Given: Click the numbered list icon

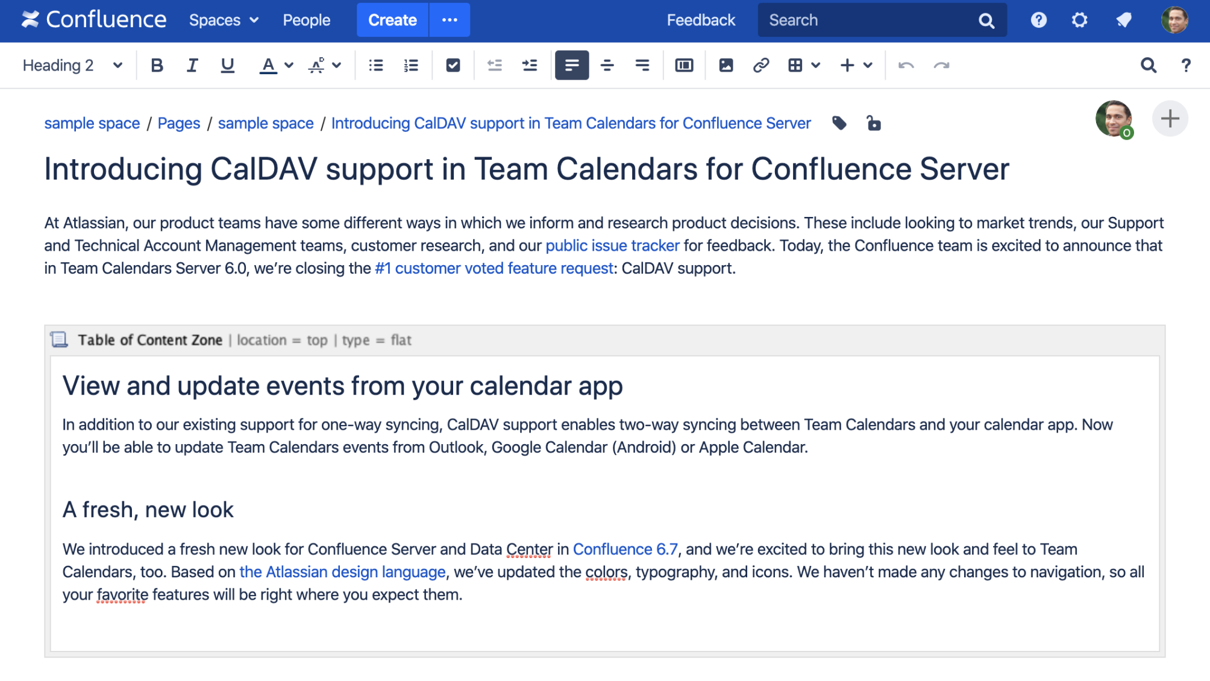Looking at the screenshot, I should (x=411, y=65).
